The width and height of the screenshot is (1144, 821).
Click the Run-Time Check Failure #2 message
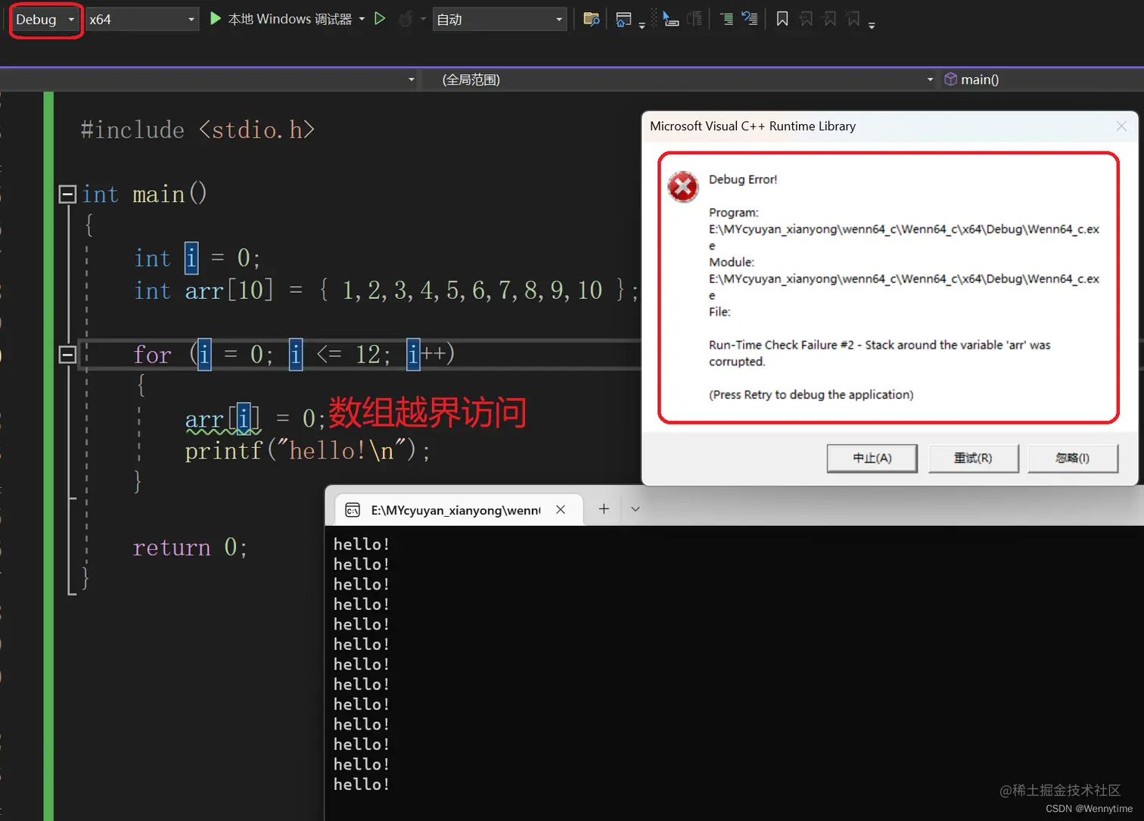click(879, 353)
